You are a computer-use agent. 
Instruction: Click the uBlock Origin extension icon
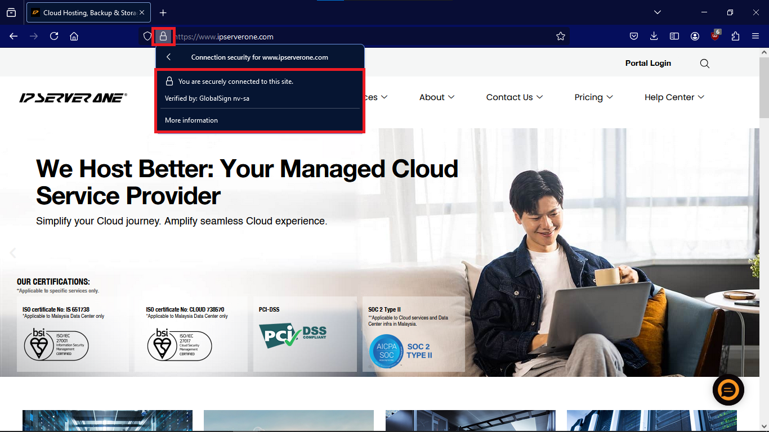click(x=715, y=37)
